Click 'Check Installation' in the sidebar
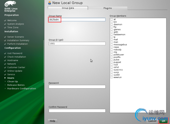 (17, 57)
